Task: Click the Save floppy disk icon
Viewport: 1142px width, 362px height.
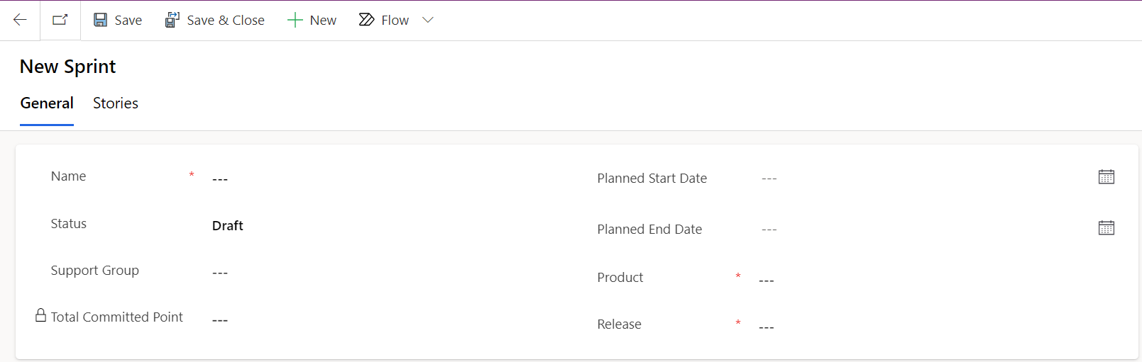Action: pyautogui.click(x=101, y=20)
